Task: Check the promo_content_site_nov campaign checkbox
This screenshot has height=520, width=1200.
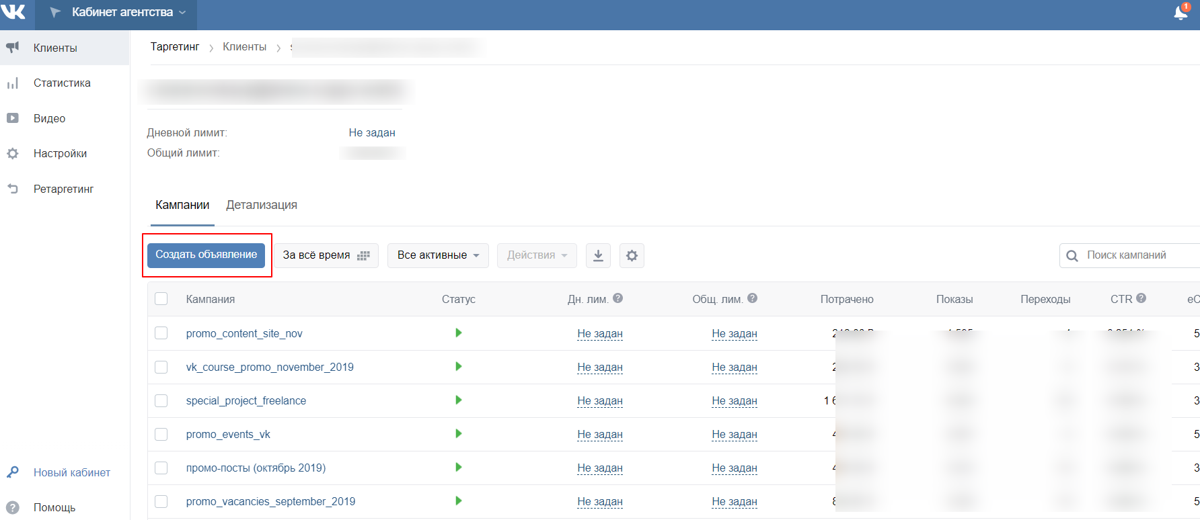Action: coord(161,333)
